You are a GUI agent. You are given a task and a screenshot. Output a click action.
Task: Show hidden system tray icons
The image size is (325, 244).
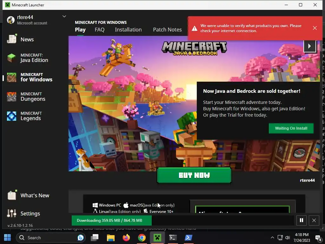click(x=272, y=238)
